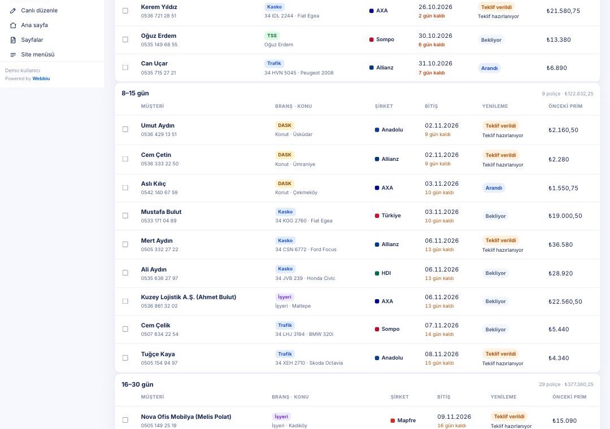Check the box for Cem Çelik
The width and height of the screenshot is (610, 429).
point(125,330)
